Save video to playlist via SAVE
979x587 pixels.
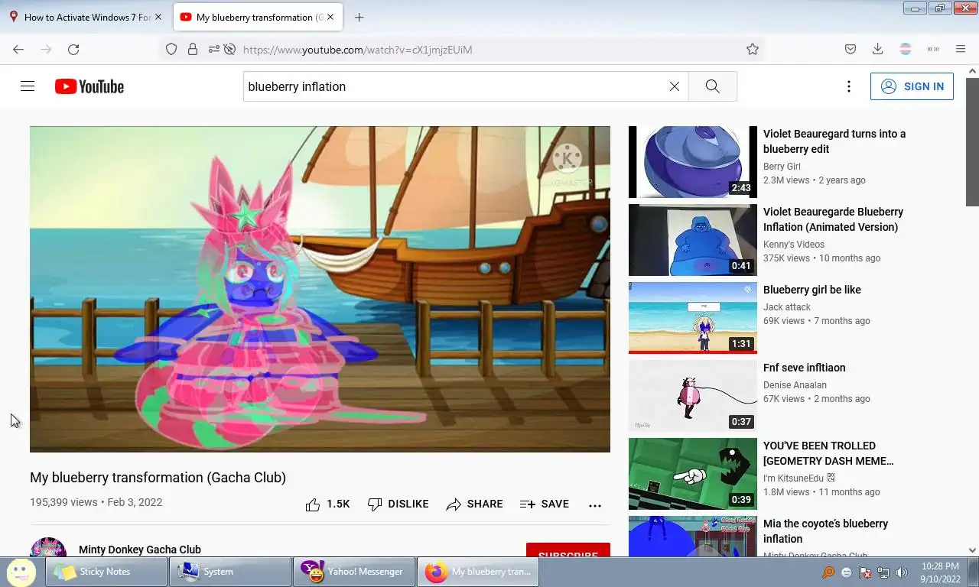click(545, 504)
